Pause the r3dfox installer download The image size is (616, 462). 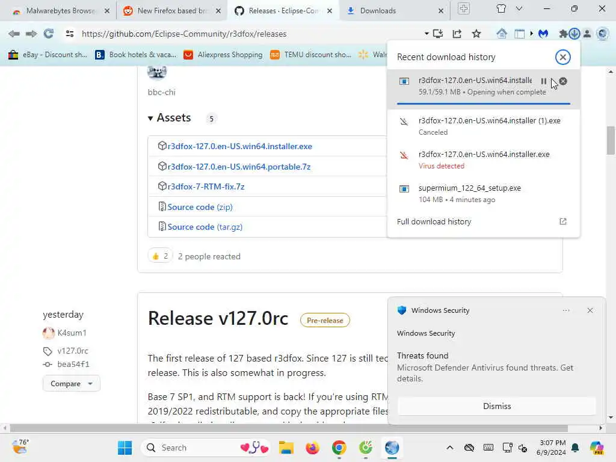click(x=544, y=81)
